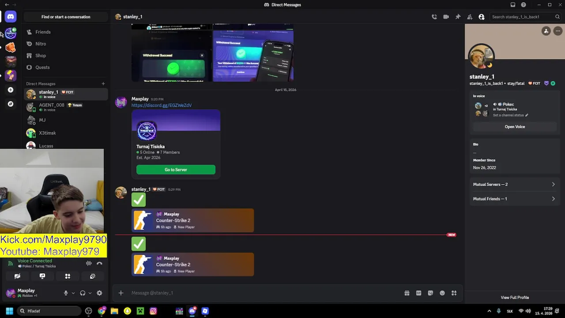
Task: Open the Friends tab
Action: tap(66, 32)
